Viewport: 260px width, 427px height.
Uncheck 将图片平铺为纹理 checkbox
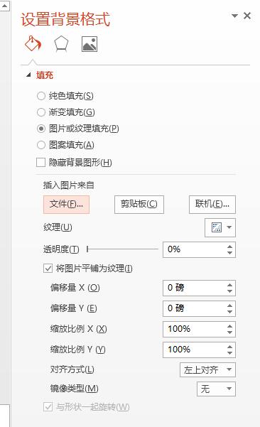pos(48,269)
